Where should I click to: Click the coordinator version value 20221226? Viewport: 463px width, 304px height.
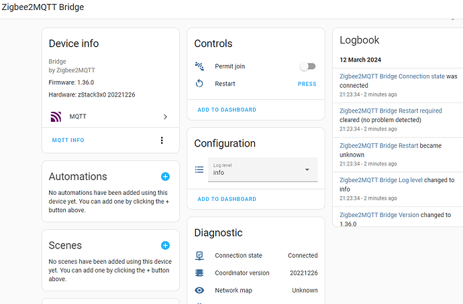[x=303, y=273]
